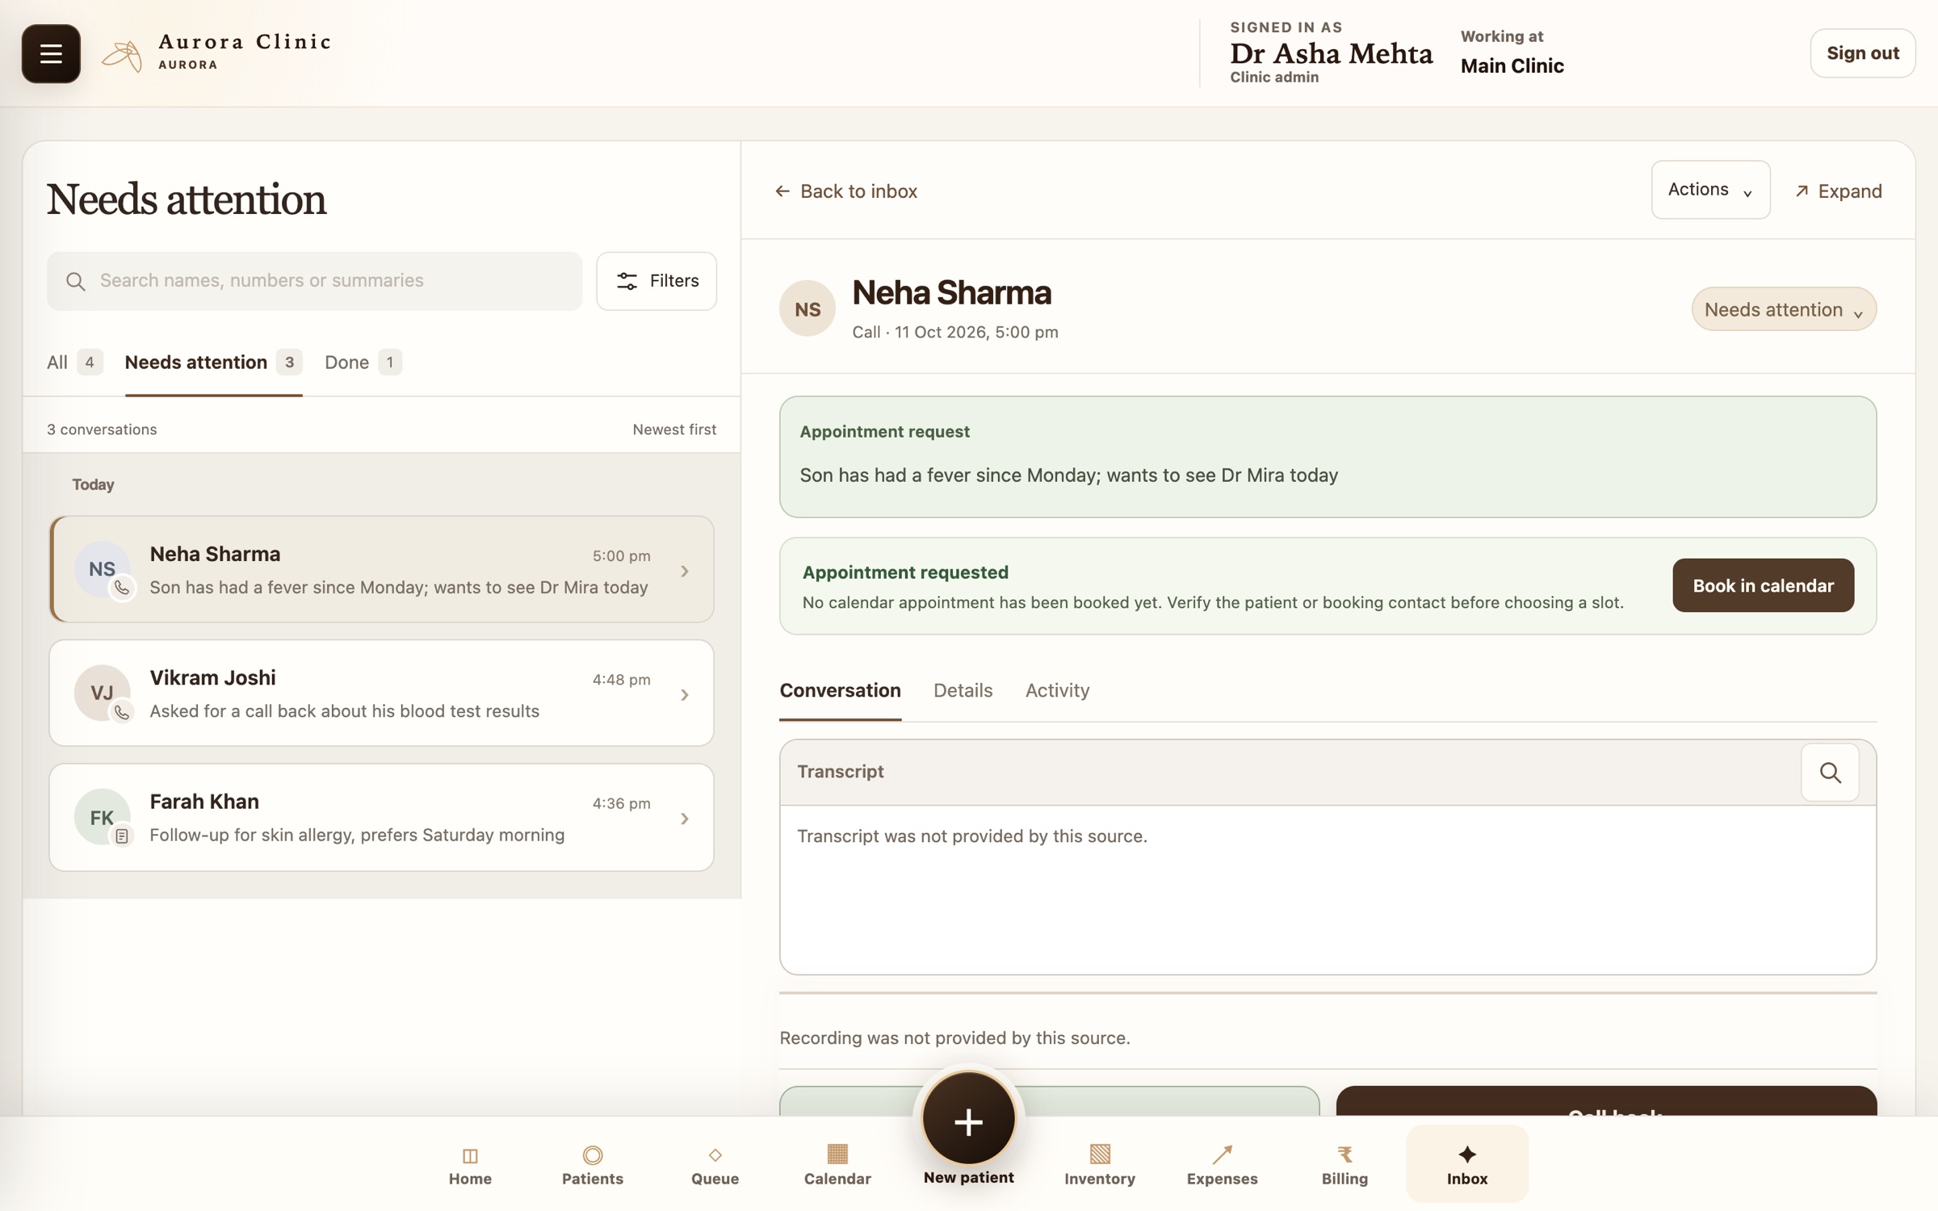The image size is (1938, 1211).
Task: Click the NS avatar in the conversation header
Action: coord(807,308)
